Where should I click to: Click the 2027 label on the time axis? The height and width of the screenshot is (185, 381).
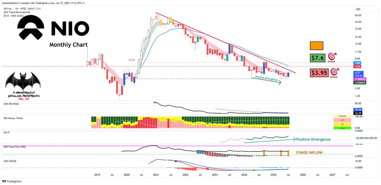tap(332, 175)
